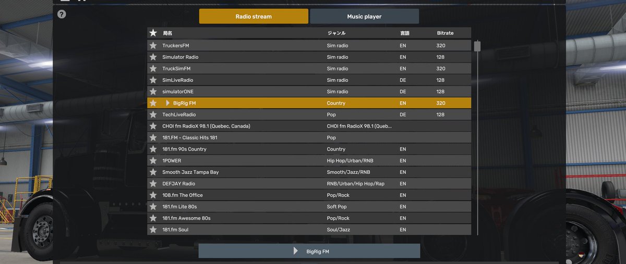Select CHOI fm RadioX 98.1 (Quebec, Canada)
This screenshot has width=626, height=264.
206,126
